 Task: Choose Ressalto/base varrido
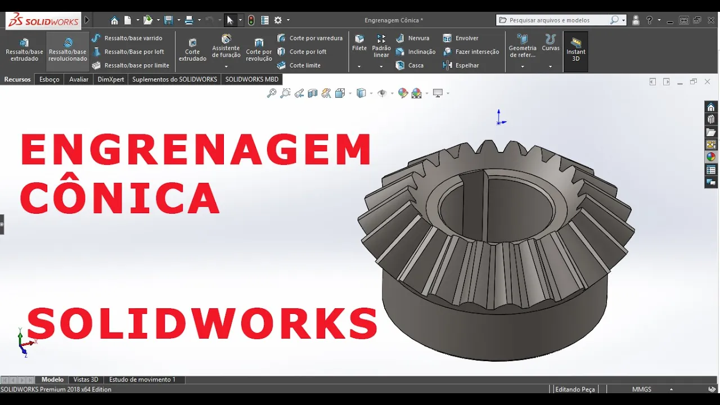pos(127,38)
